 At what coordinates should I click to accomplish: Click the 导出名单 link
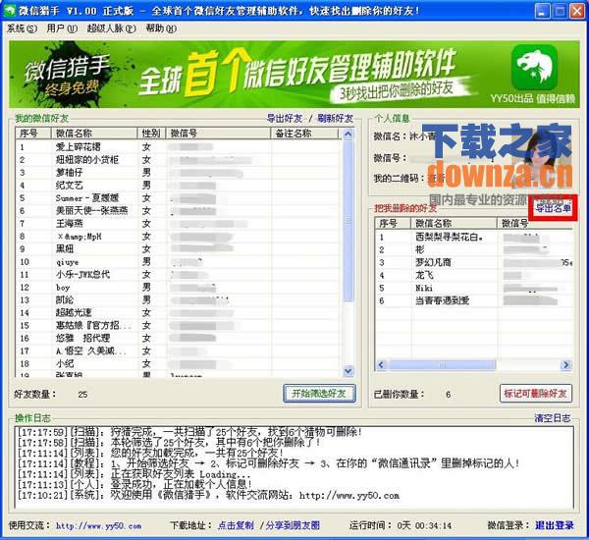pyautogui.click(x=553, y=208)
